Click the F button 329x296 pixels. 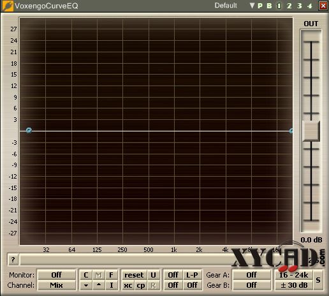[x=111, y=275]
